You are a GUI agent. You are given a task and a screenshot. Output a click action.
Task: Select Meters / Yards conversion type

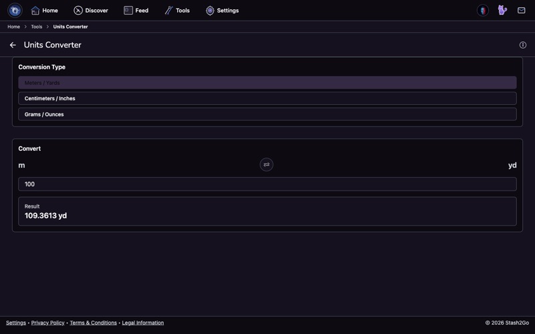coord(267,82)
